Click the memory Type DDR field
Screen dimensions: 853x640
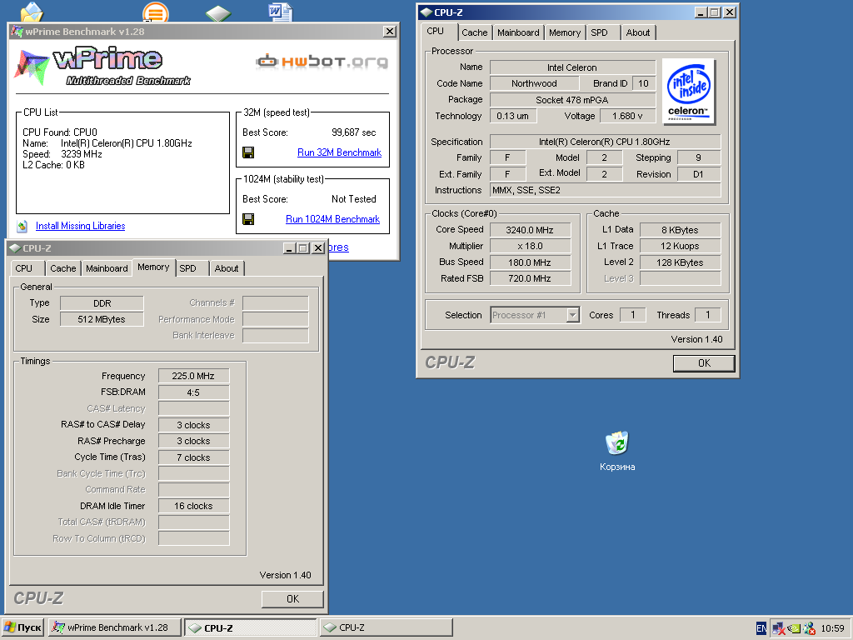point(102,303)
